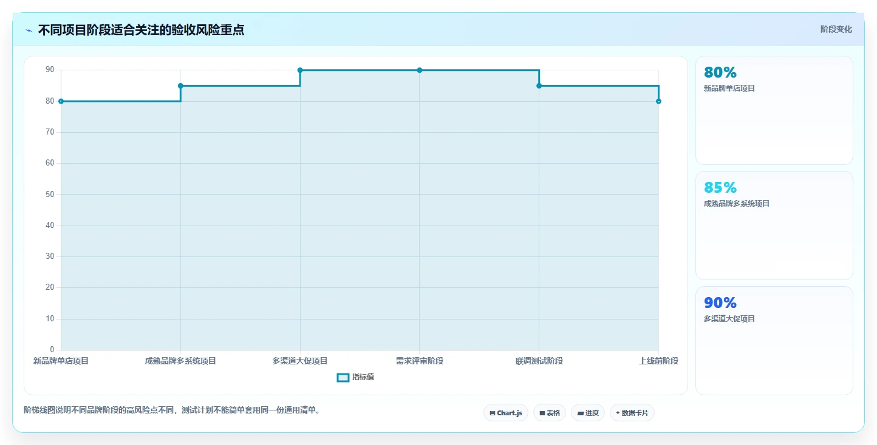Click the y-axis tick label 60
Screen dimensions: 877x445
coord(50,163)
